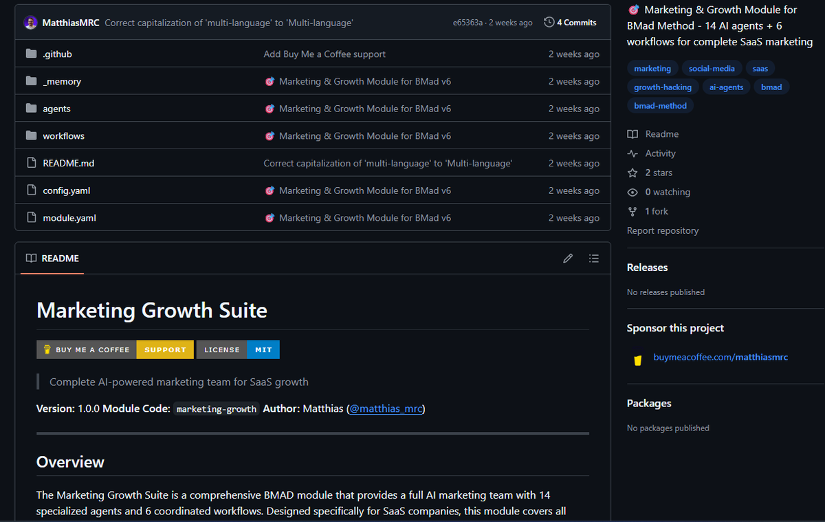The image size is (825, 522).
Task: Click the 'Sponsor this project' heading
Action: pyautogui.click(x=675, y=328)
